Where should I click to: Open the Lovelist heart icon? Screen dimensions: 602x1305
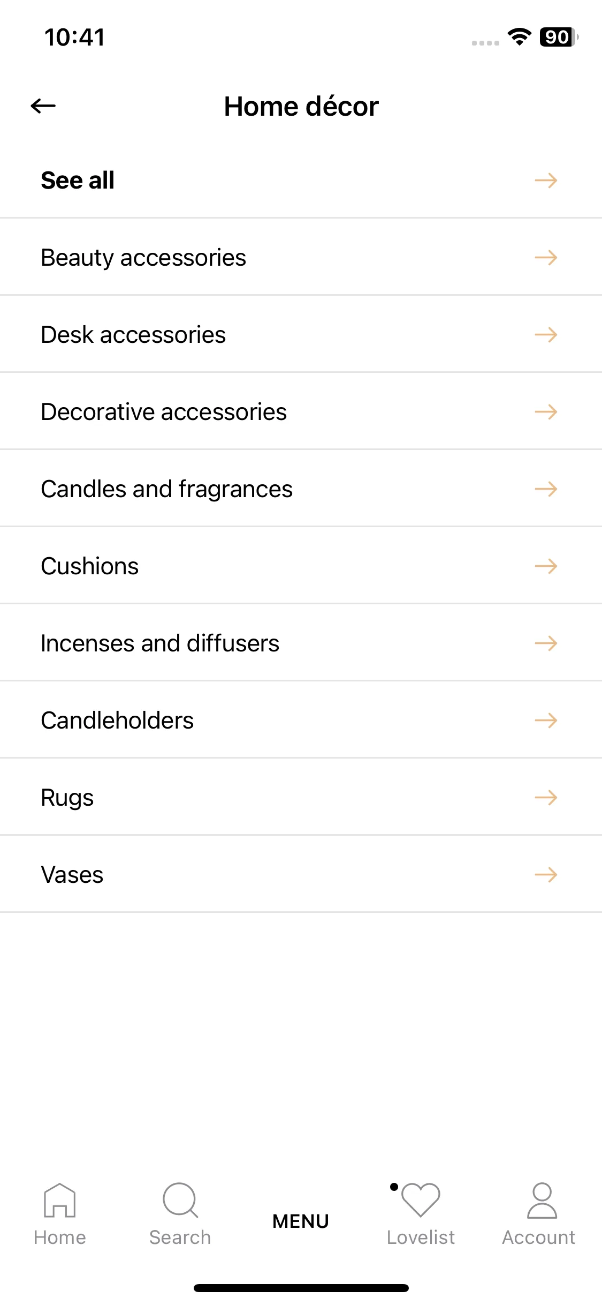point(421,1200)
